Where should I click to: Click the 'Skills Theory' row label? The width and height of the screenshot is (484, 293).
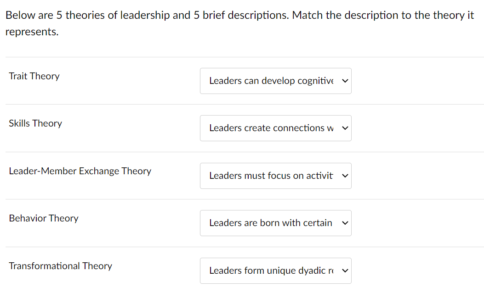(35, 123)
